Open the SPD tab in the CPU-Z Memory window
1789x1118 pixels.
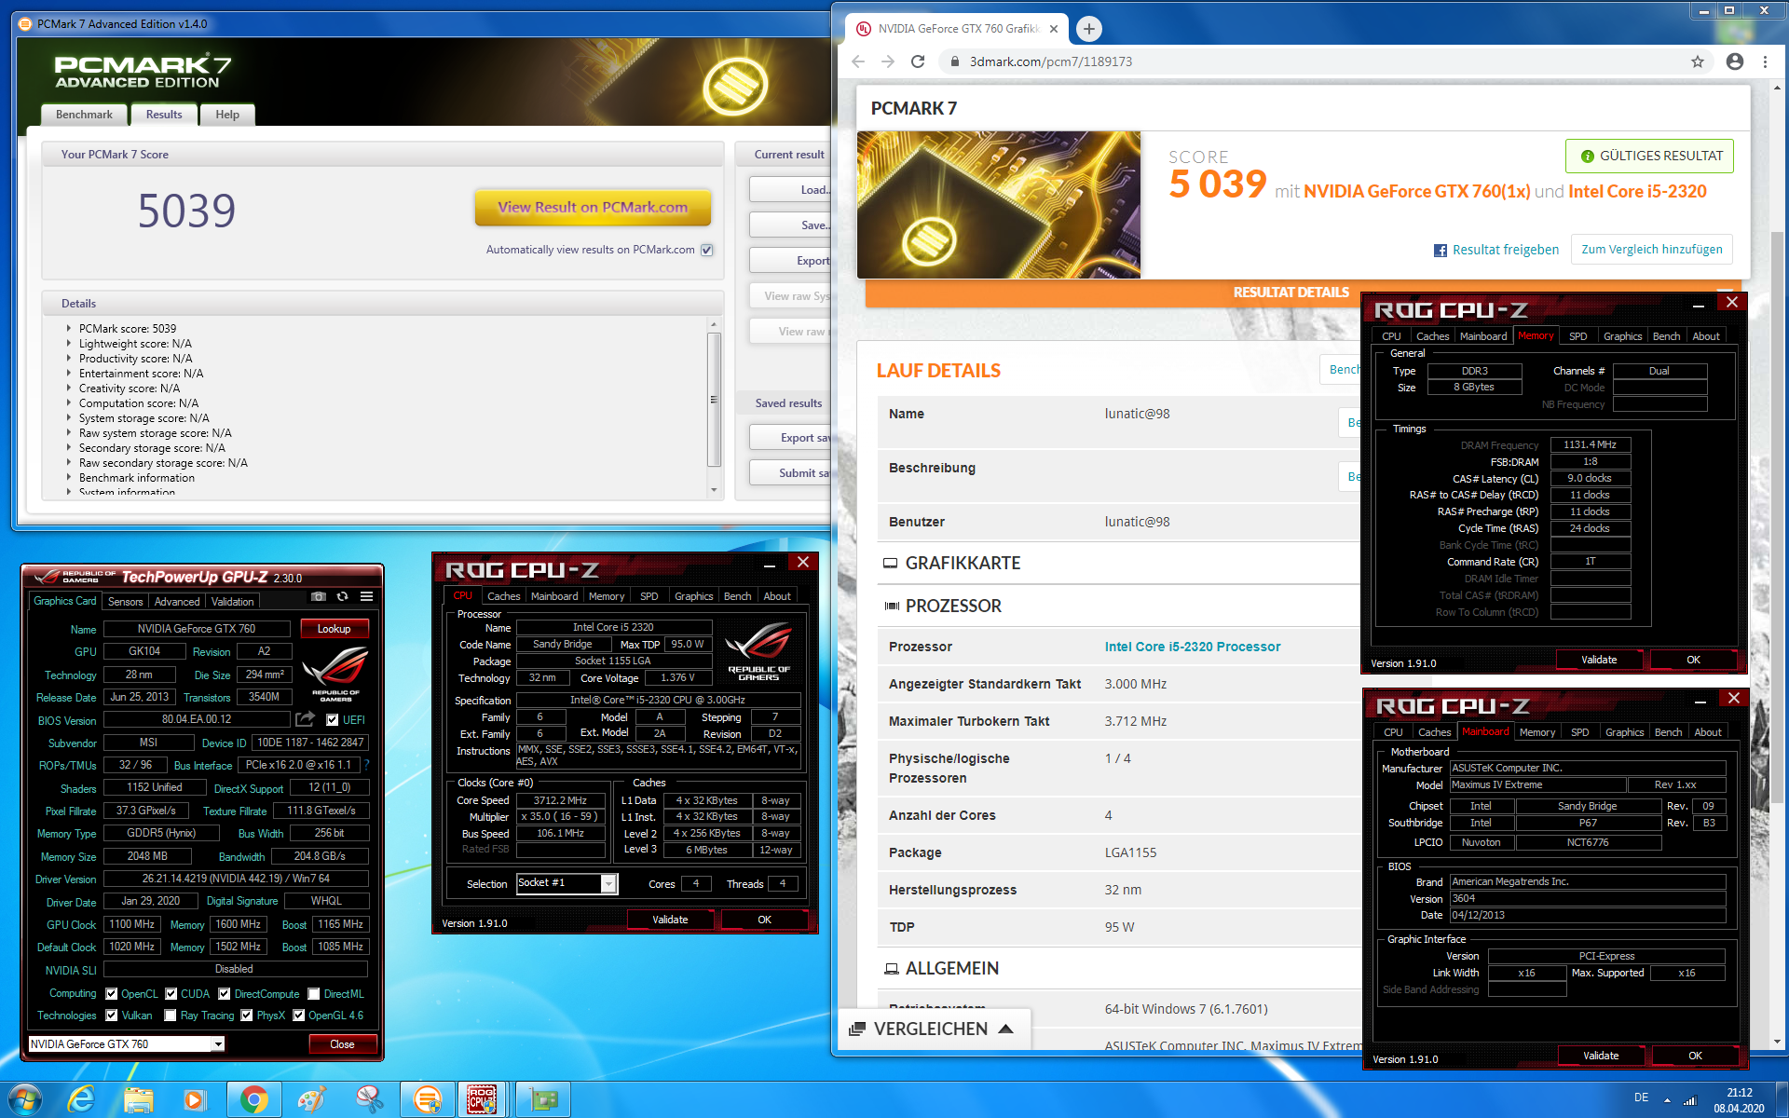click(x=1577, y=336)
